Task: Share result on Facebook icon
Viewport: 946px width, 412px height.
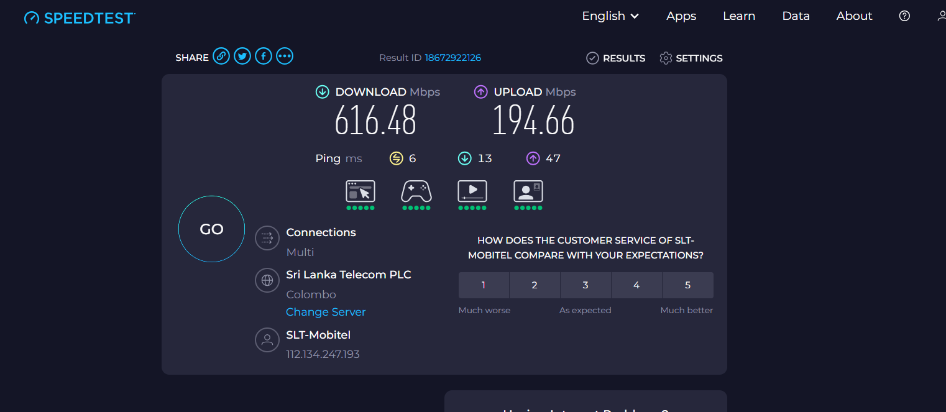Action: pos(264,57)
